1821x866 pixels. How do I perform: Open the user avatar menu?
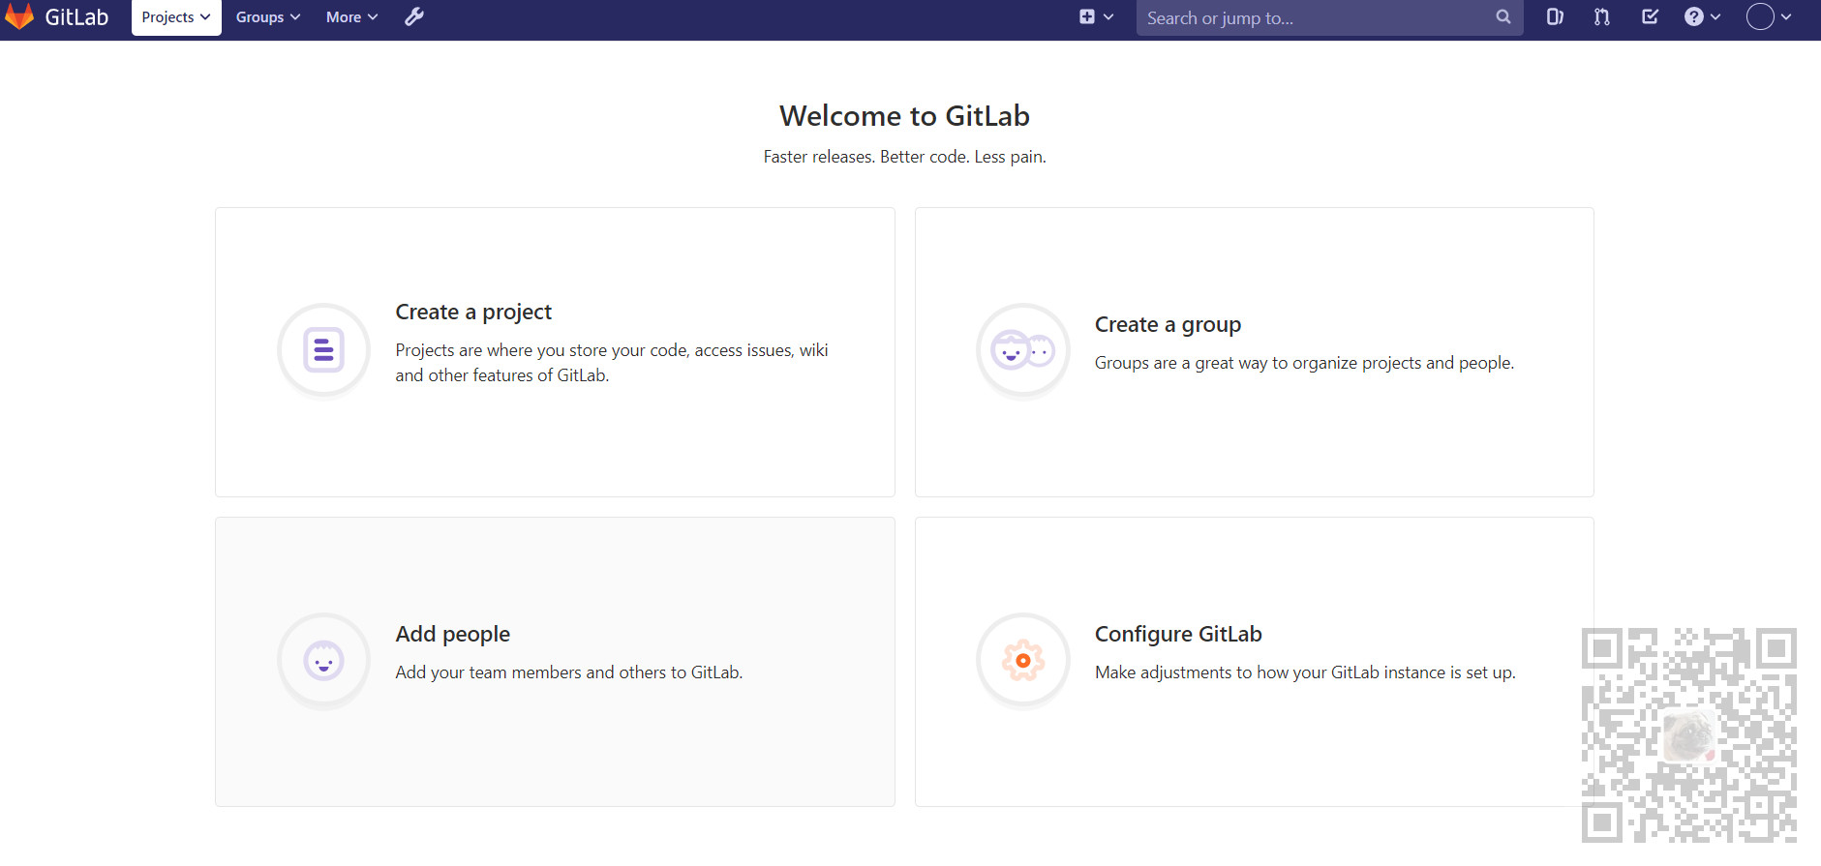(1769, 16)
